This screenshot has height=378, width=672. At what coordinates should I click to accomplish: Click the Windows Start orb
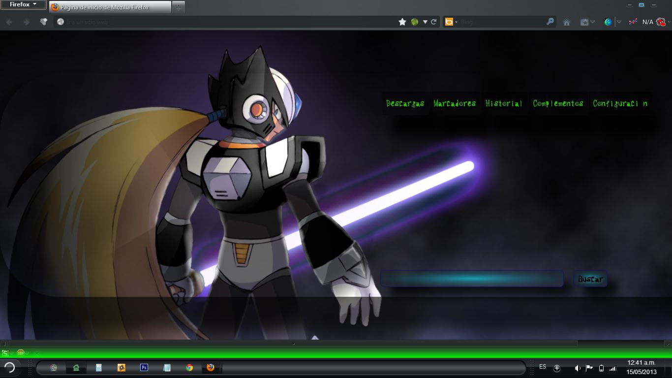click(x=11, y=367)
